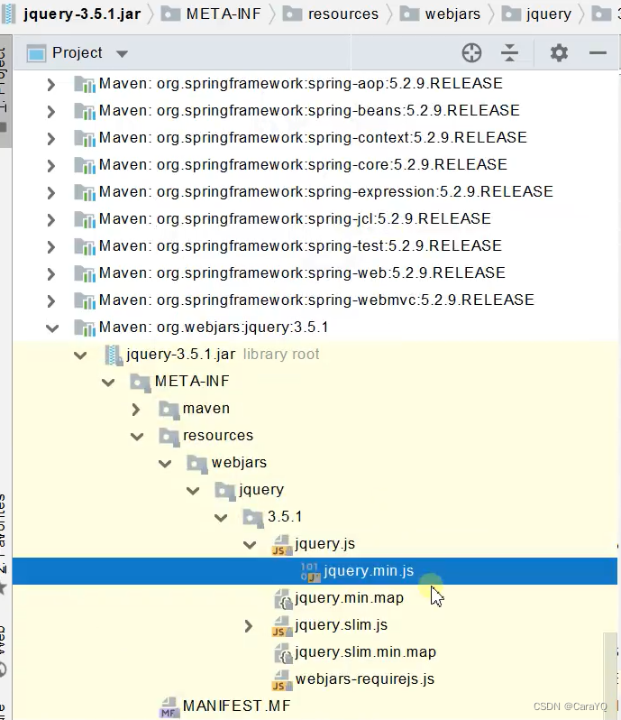Click the spring-webmvc library icon
This screenshot has height=720, width=621.
coord(85,300)
